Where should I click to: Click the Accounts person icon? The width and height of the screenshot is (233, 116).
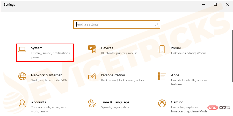[x=22, y=103]
